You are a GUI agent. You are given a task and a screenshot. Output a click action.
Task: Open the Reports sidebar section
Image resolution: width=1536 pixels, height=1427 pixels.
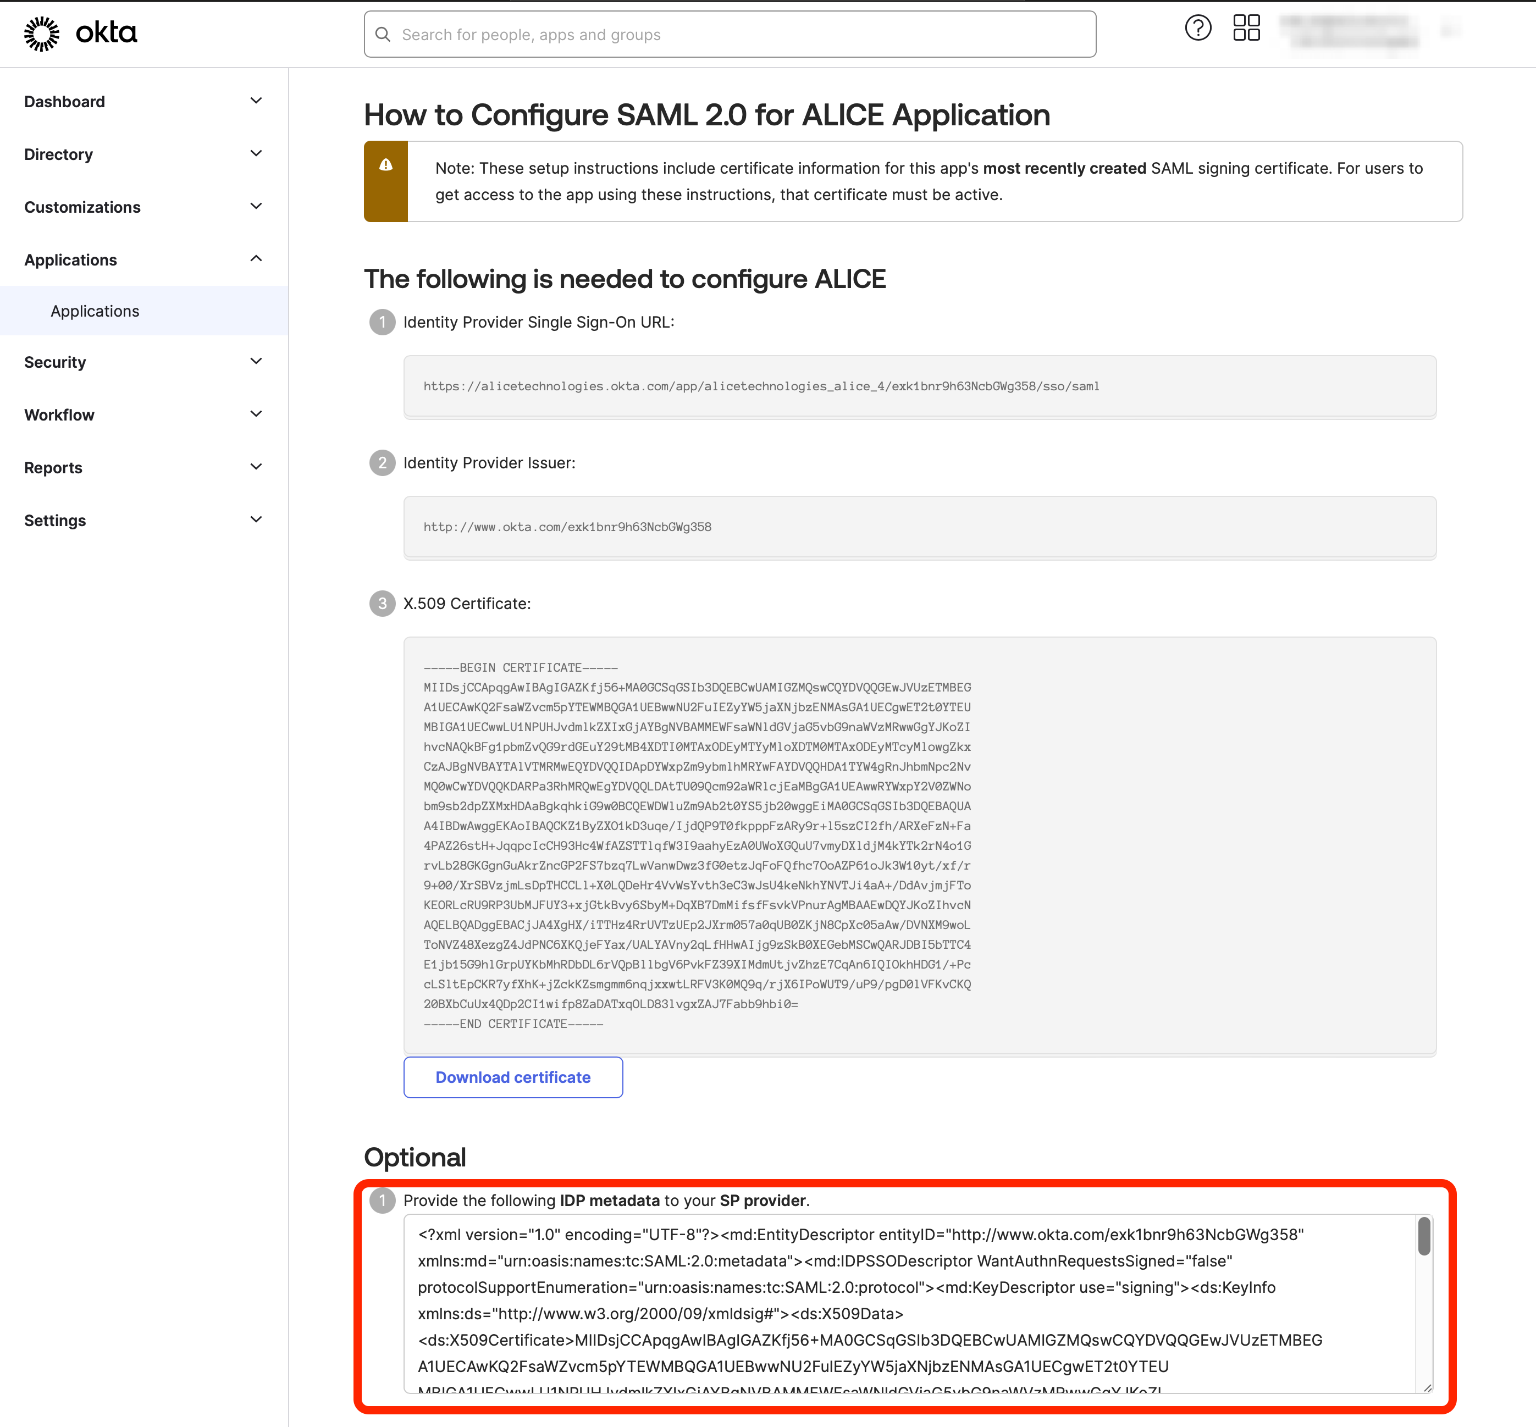coord(143,467)
